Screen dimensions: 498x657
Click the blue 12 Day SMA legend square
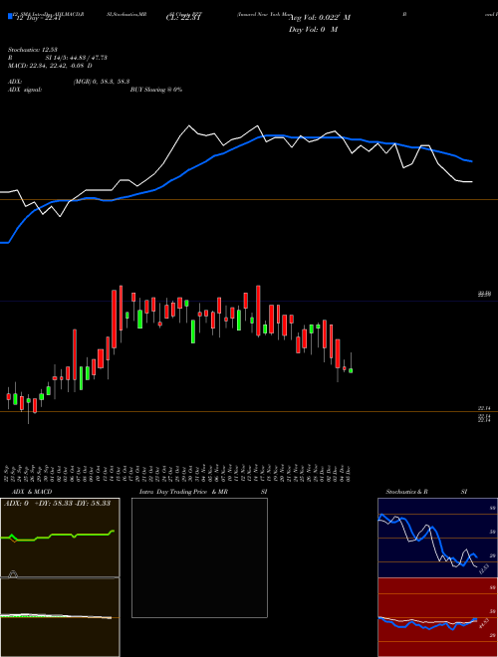(10, 17)
